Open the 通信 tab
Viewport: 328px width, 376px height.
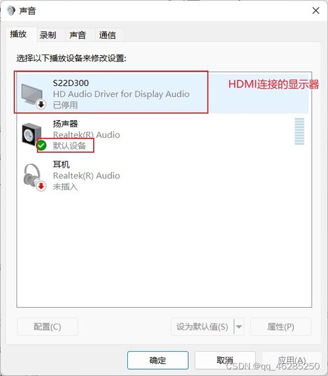click(108, 35)
